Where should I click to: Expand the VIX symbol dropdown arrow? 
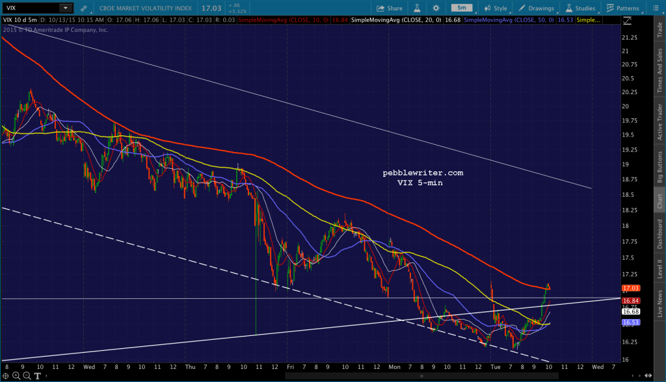tap(66, 8)
